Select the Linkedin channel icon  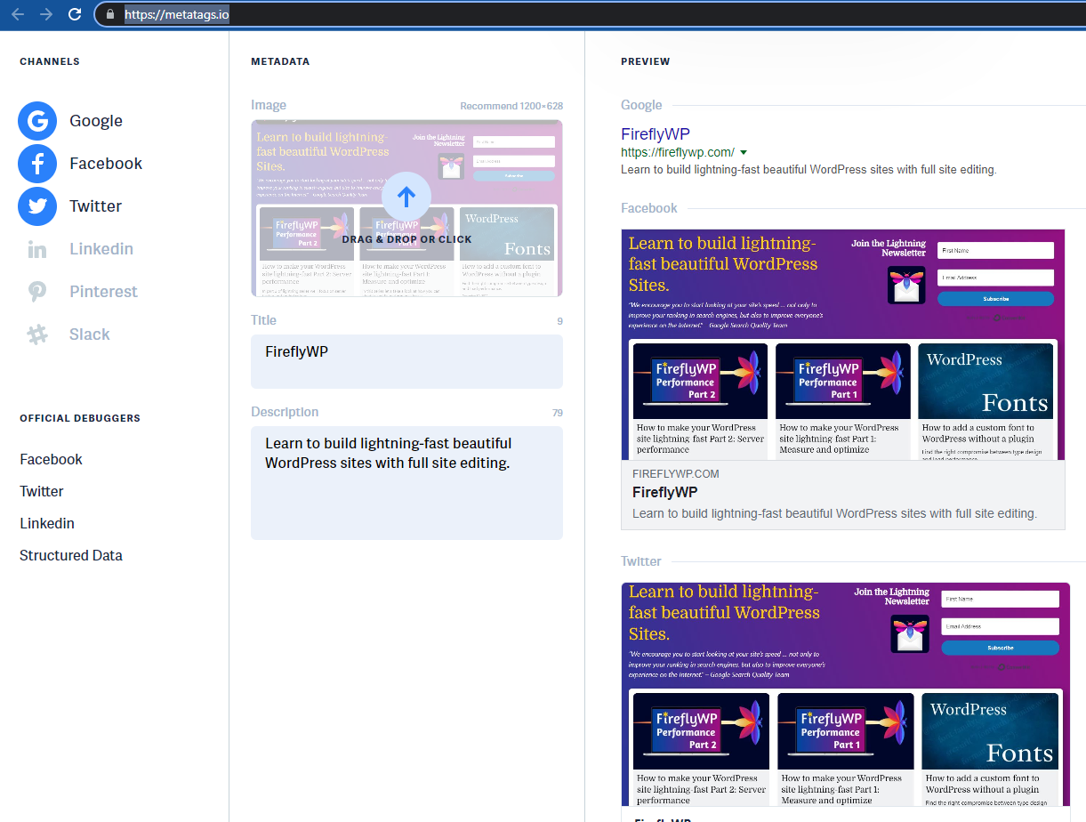coord(36,248)
